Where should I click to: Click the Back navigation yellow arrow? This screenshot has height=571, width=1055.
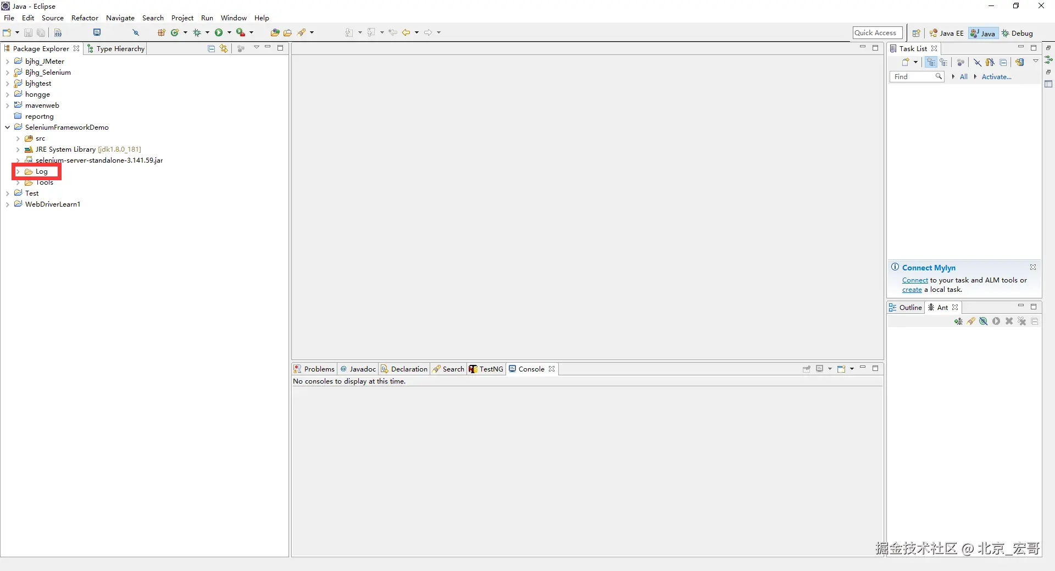[x=406, y=32]
